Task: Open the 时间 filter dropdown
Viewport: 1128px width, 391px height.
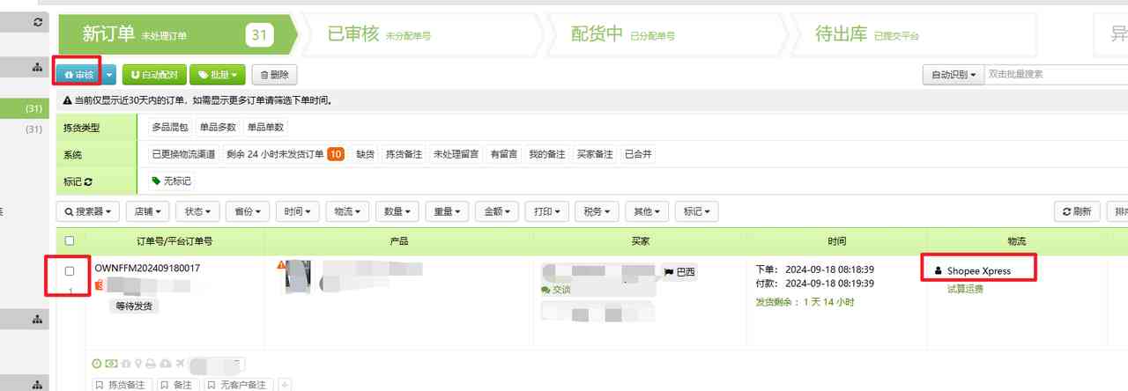Action: (298, 211)
